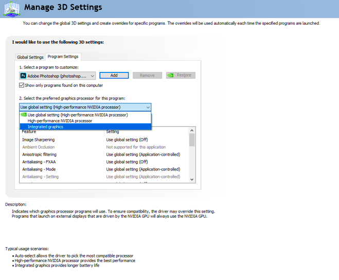339x280 pixels.
Task: Click the Feature column header
Action: (x=29, y=132)
